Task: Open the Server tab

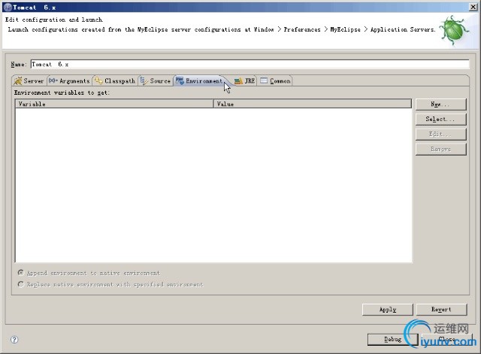Action: 29,80
